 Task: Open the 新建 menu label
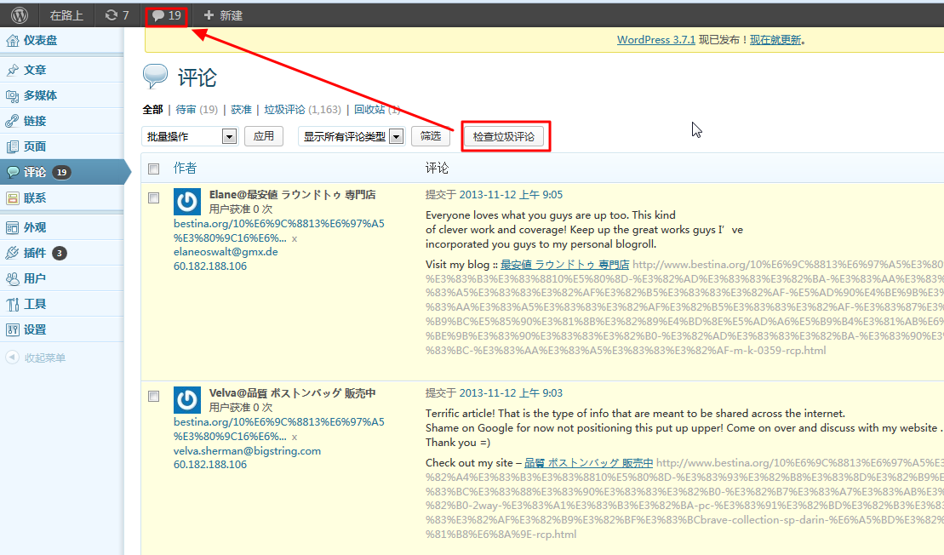[232, 15]
